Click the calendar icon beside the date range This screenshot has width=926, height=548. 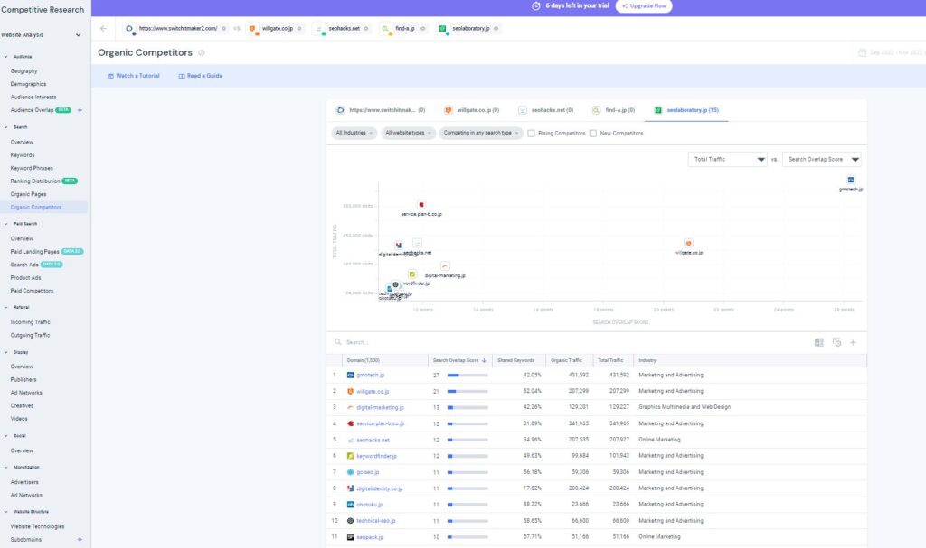point(862,52)
